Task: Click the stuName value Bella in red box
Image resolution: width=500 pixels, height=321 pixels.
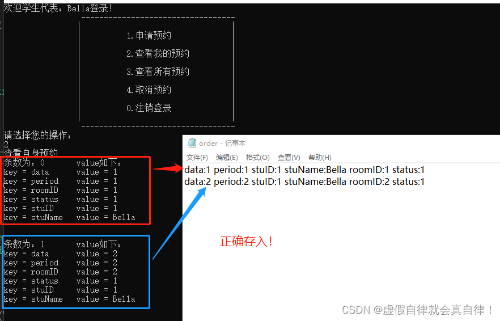Action: (x=124, y=218)
